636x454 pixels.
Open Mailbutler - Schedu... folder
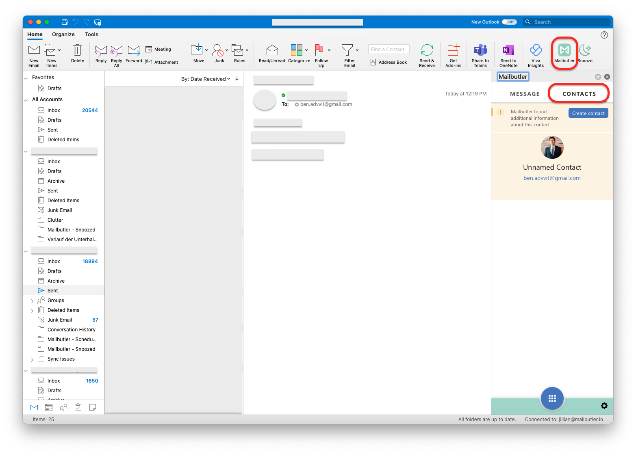[64, 339]
